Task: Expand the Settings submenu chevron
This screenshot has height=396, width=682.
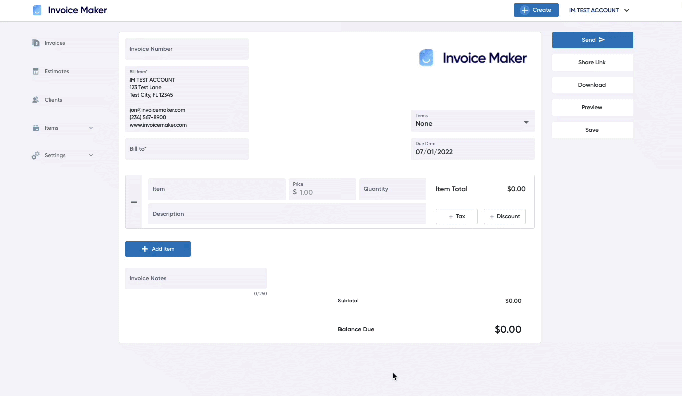Action: coord(91,155)
